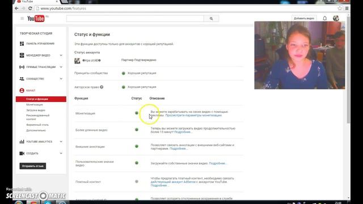Open действующий аккаунт AdSense link

click(173, 182)
